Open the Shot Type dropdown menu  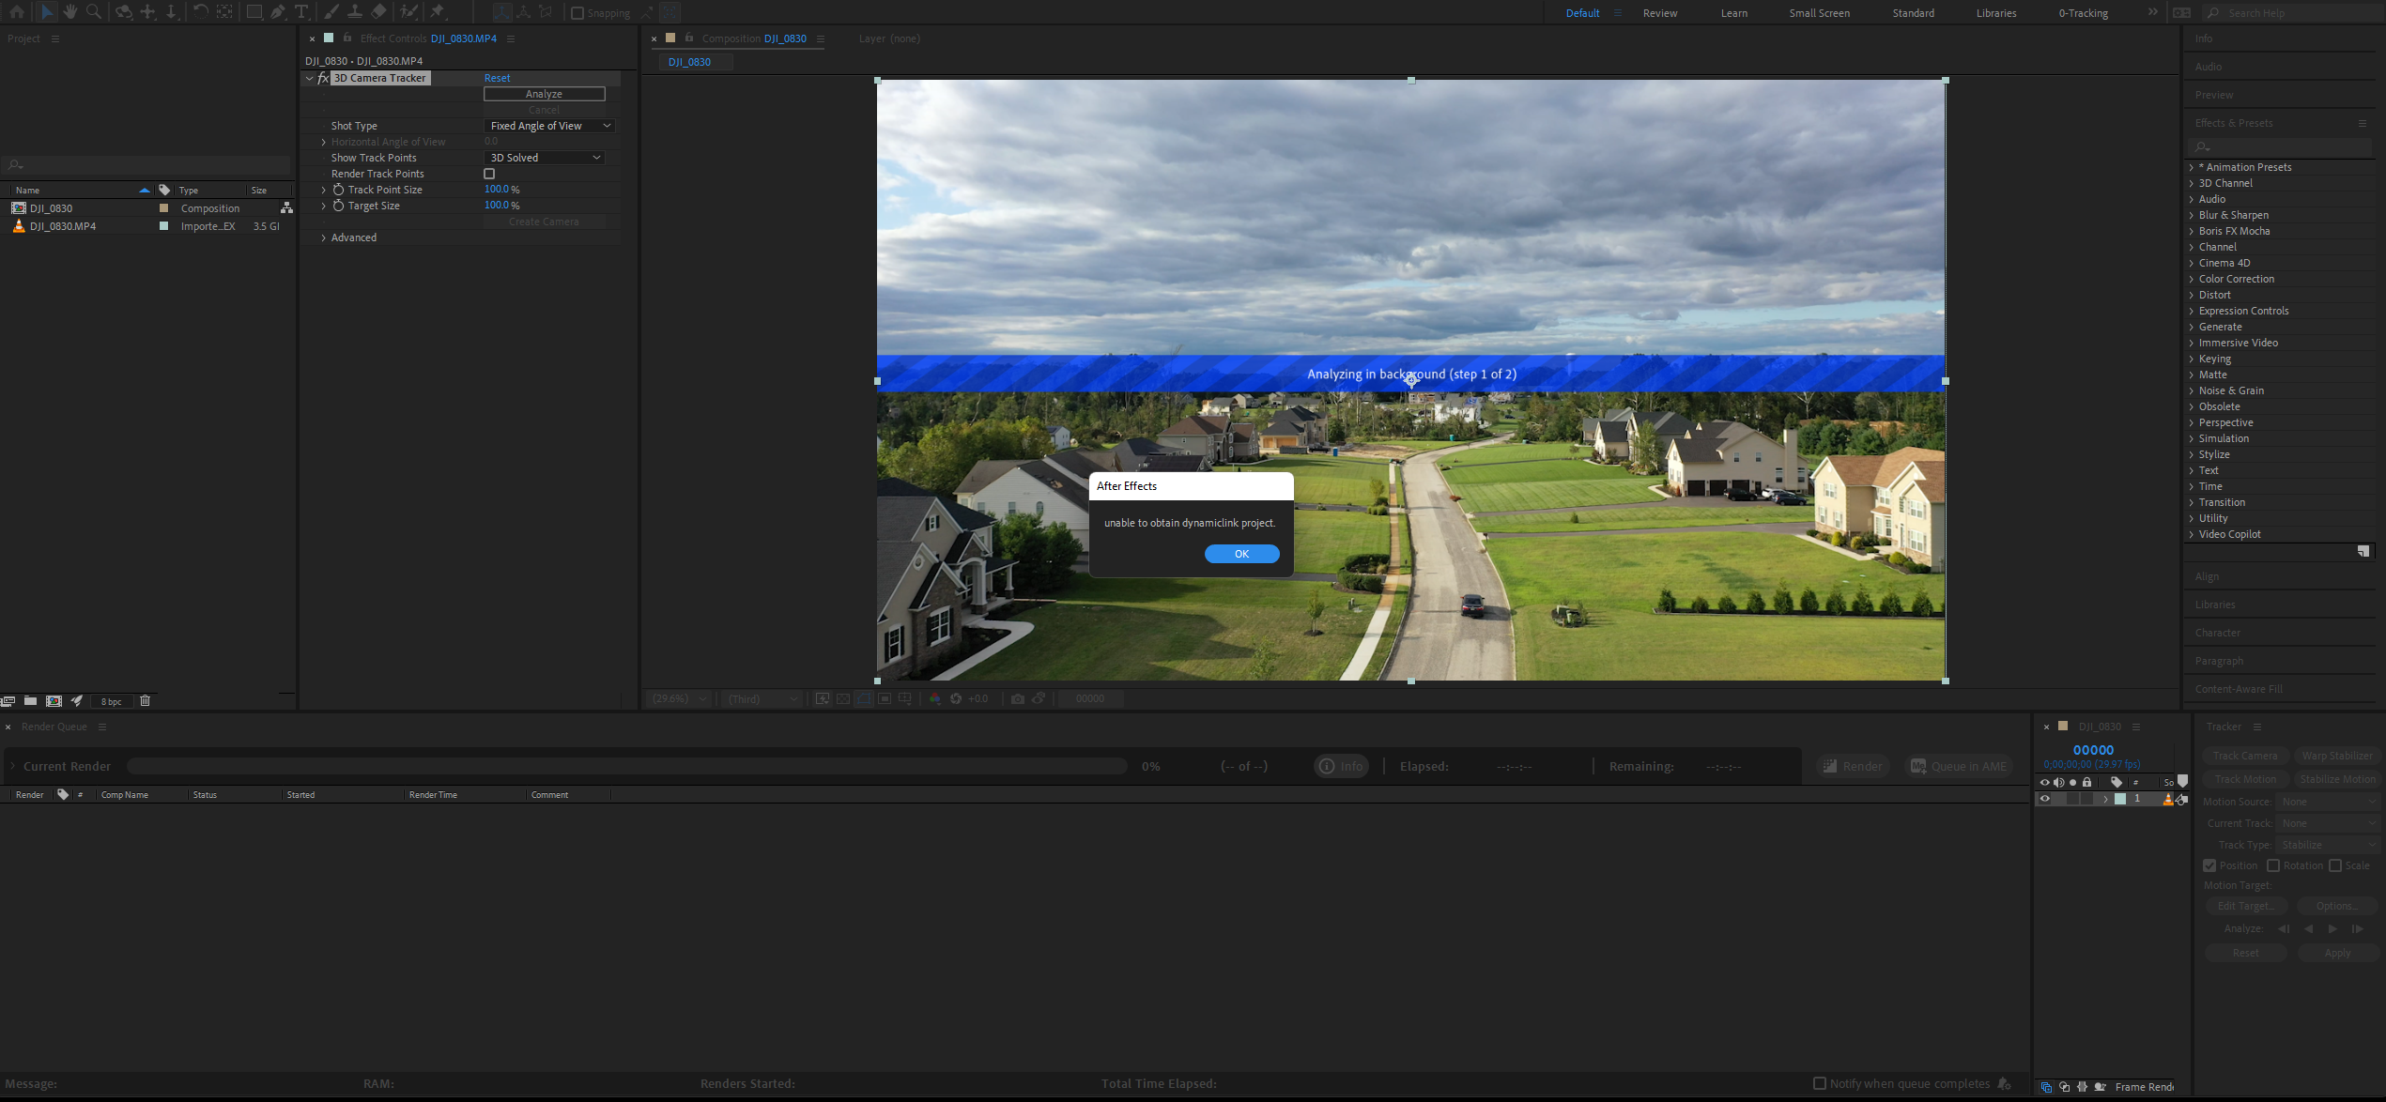click(544, 125)
